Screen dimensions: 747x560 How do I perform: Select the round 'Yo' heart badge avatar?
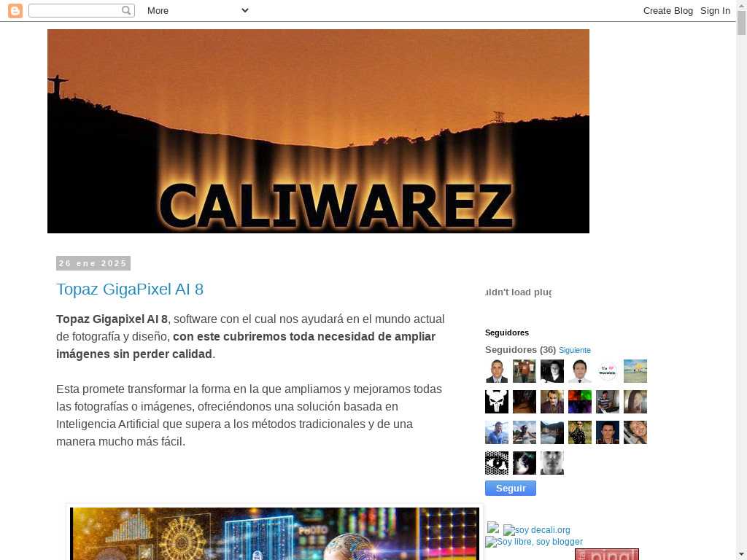click(x=608, y=371)
